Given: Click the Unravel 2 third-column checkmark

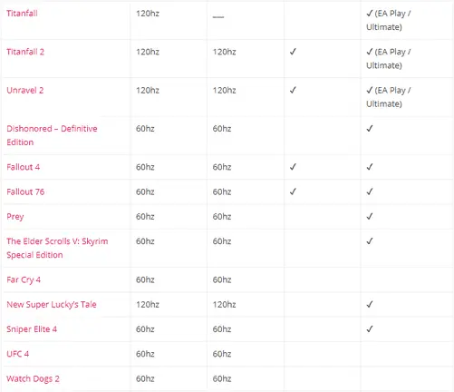Looking at the screenshot, I should pos(293,90).
